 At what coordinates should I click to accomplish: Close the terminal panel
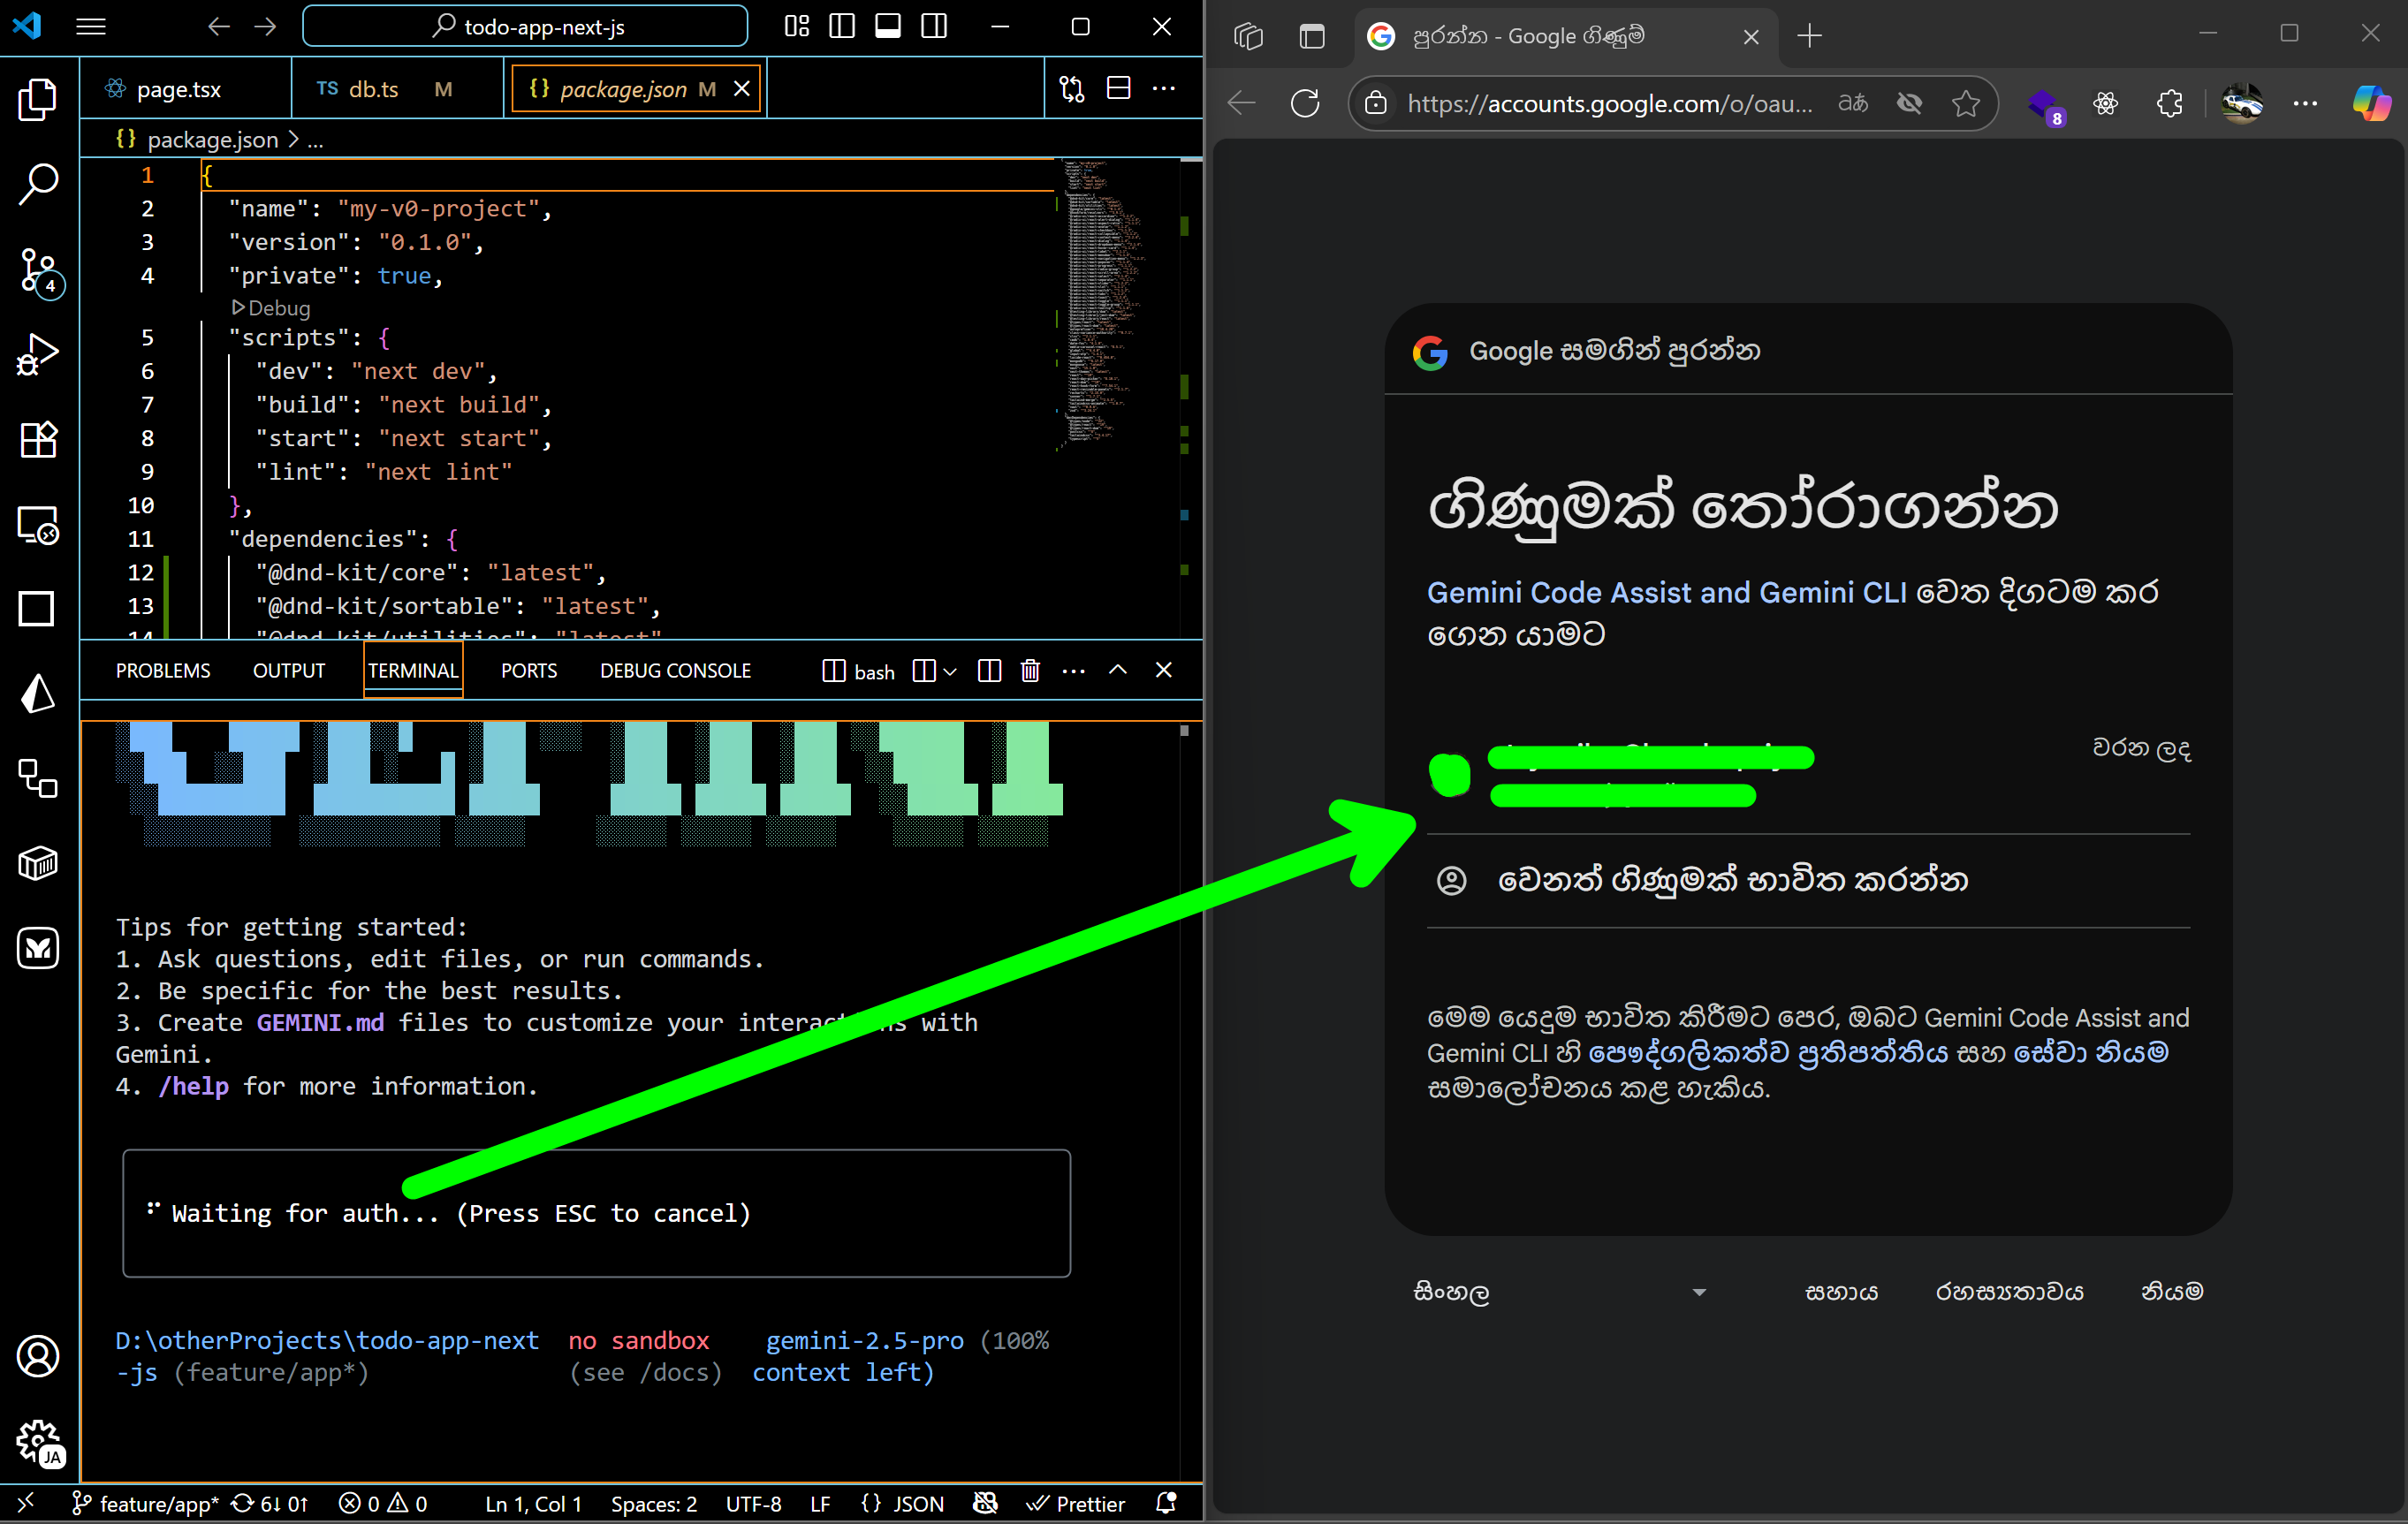click(1164, 671)
